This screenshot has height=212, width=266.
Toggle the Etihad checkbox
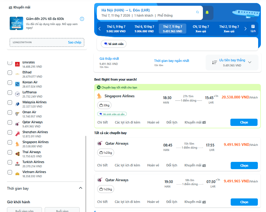(10, 73)
